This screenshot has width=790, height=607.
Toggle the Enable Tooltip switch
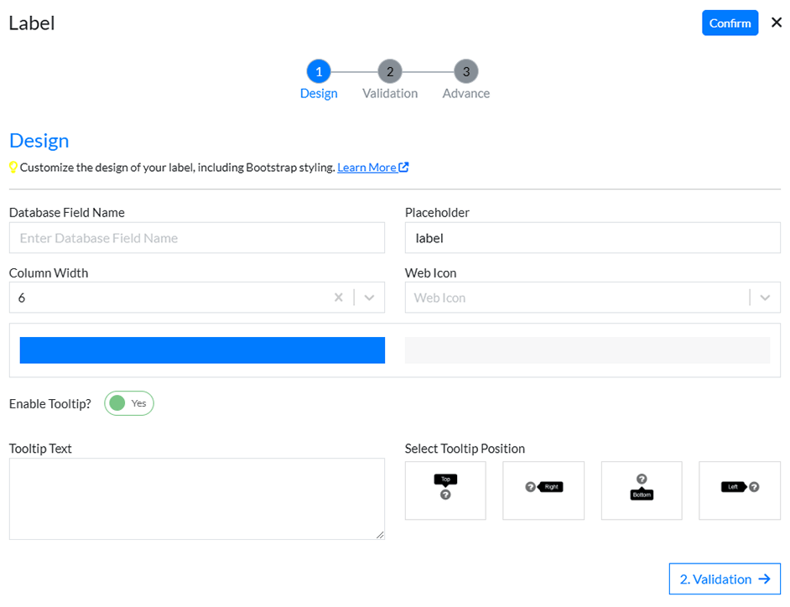point(129,403)
